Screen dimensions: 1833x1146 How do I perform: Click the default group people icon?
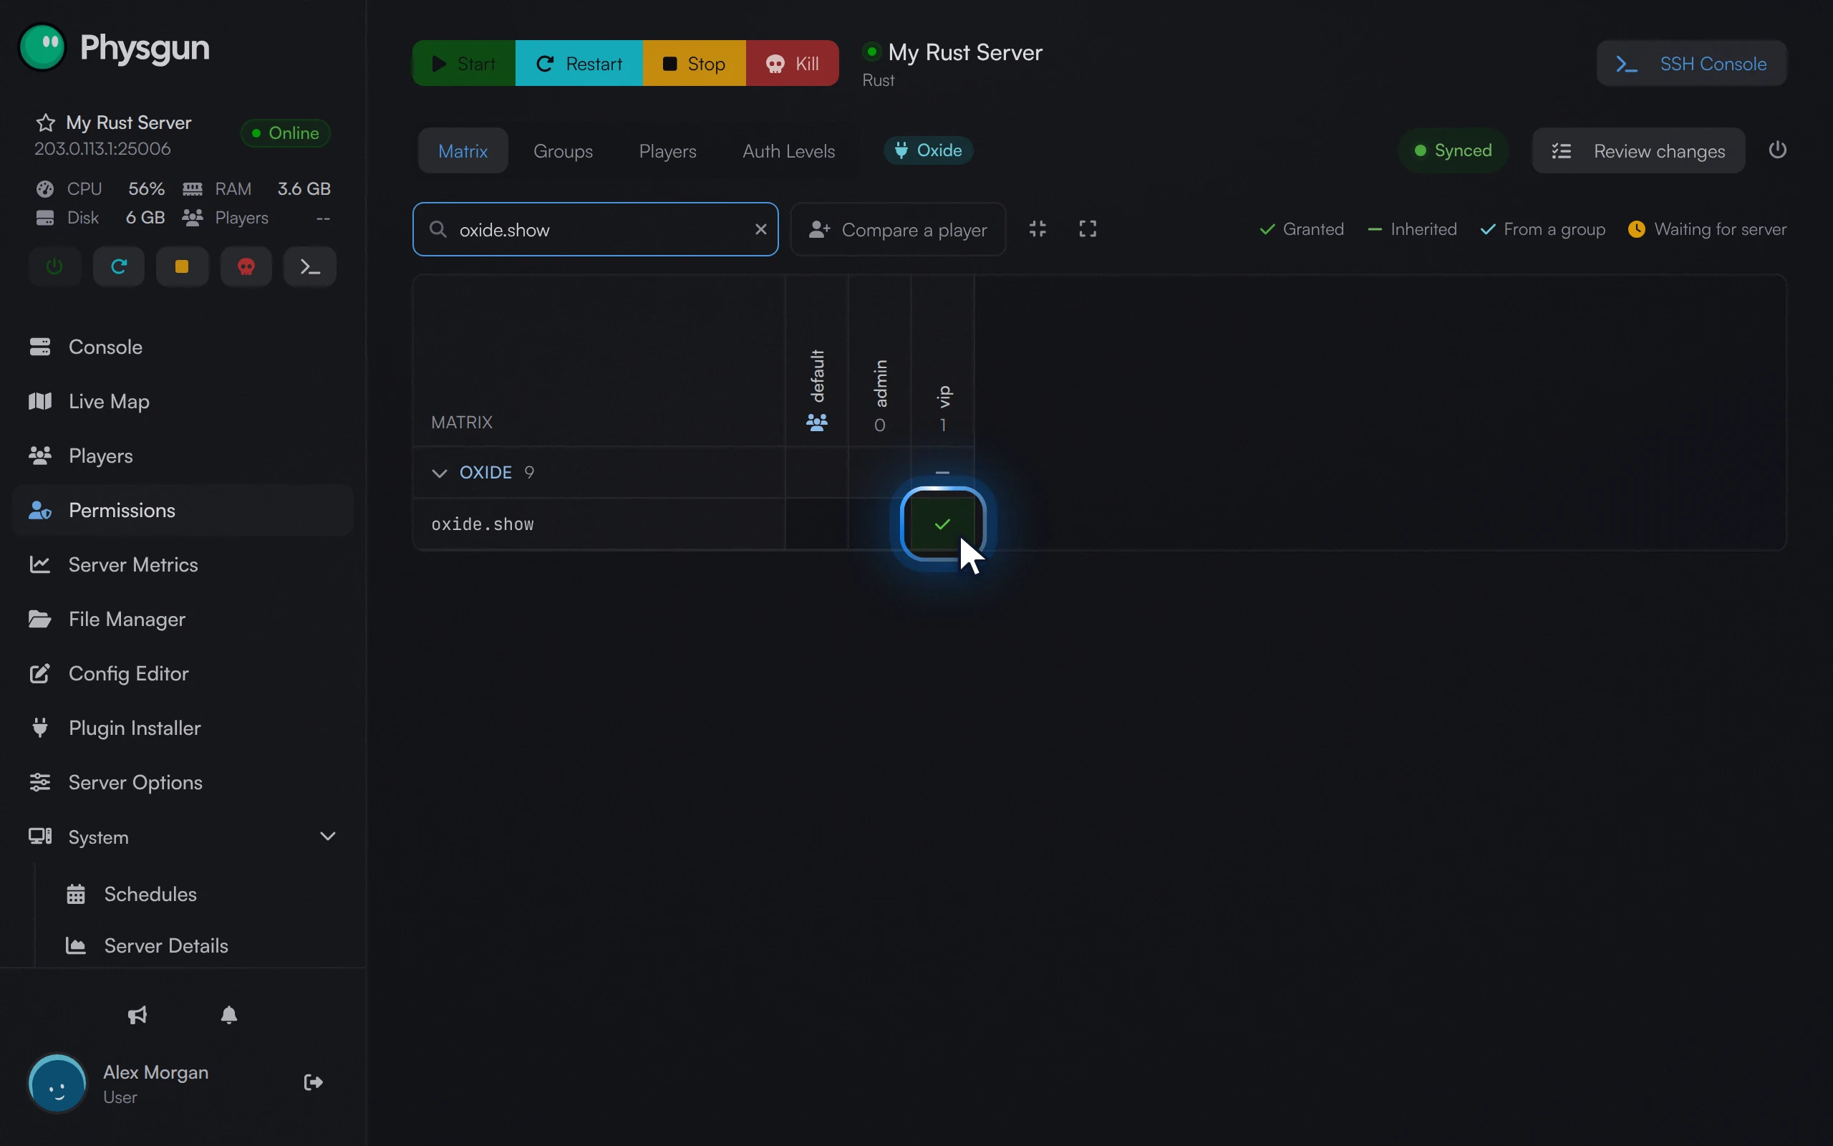[816, 422]
